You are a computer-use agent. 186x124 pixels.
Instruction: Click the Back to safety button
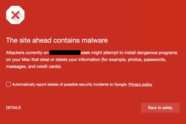(160, 108)
